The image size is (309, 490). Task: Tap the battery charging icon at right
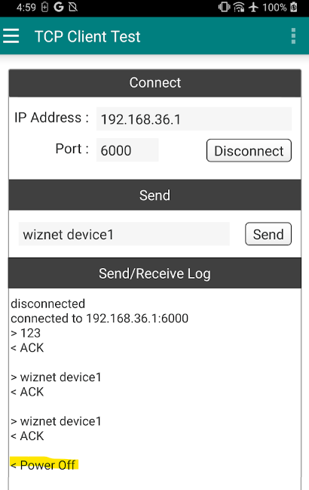(294, 7)
